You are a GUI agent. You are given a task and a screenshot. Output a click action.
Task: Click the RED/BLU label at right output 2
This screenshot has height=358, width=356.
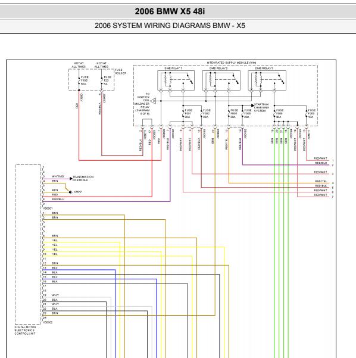coord(321,163)
